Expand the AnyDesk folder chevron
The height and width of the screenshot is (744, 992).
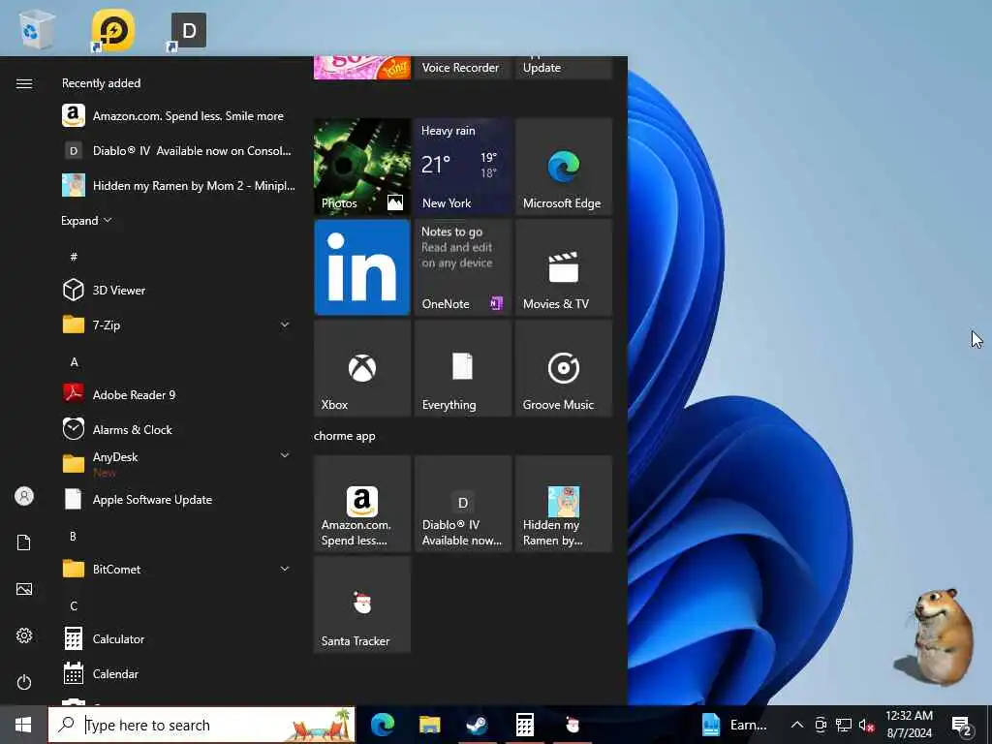tap(285, 455)
